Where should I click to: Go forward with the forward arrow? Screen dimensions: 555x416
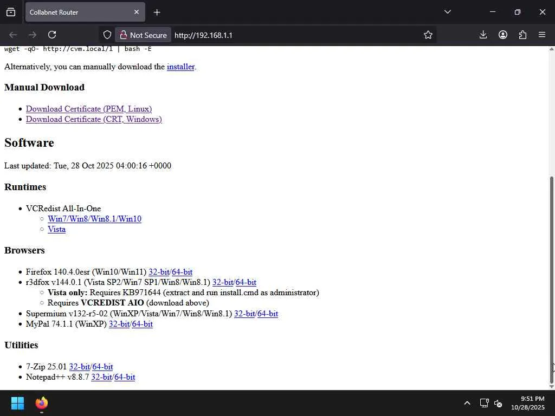[x=33, y=35]
